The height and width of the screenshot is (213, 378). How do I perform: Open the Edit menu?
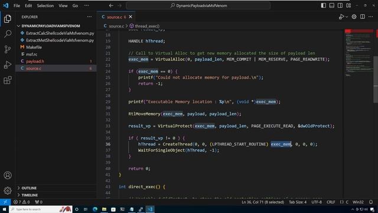point(28,5)
